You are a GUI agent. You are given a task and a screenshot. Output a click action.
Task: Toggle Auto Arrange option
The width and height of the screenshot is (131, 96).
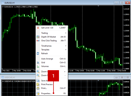(52, 59)
